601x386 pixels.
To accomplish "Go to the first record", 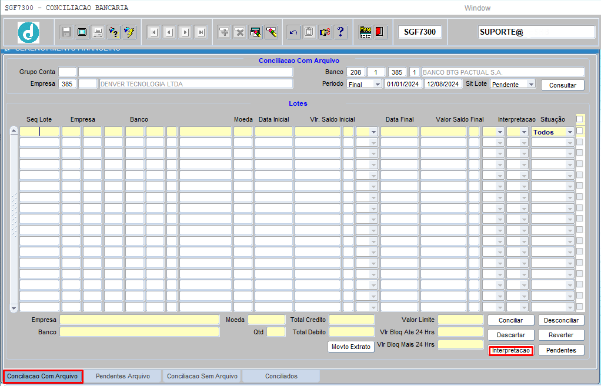I will [153, 32].
